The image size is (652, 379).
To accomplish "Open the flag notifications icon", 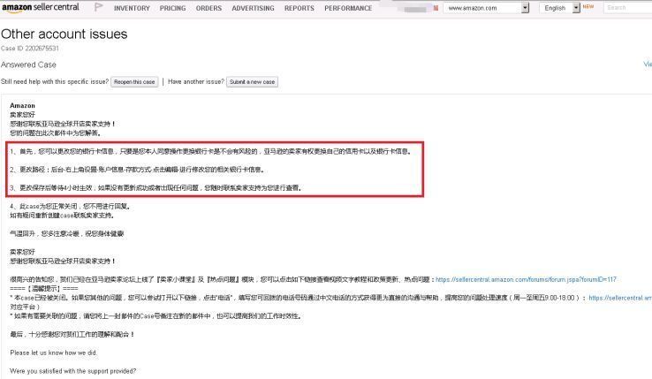I will point(98,7).
